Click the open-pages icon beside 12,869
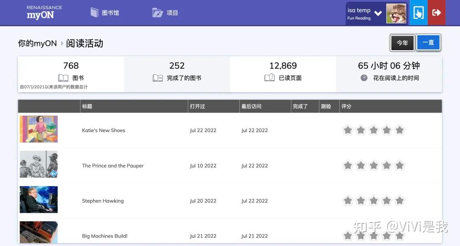This screenshot has width=460, height=246. point(270,78)
